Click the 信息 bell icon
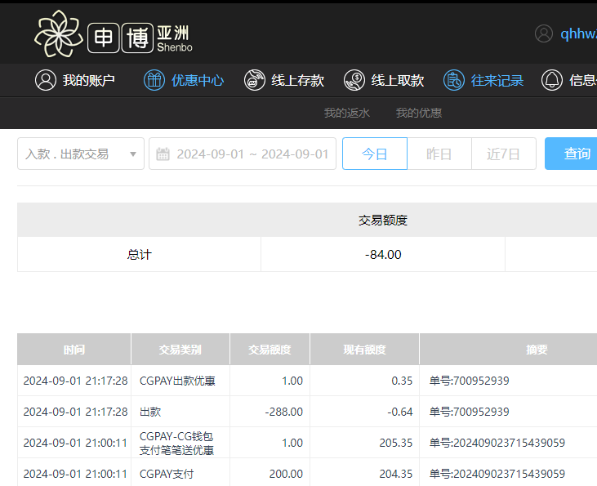Image resolution: width=597 pixels, height=486 pixels. pos(553,80)
